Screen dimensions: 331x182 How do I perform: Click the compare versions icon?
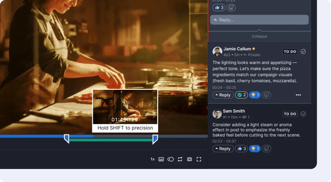click(x=171, y=159)
